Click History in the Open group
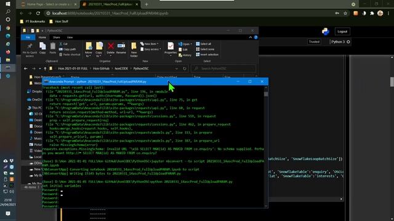 pyautogui.click(x=185, y=55)
